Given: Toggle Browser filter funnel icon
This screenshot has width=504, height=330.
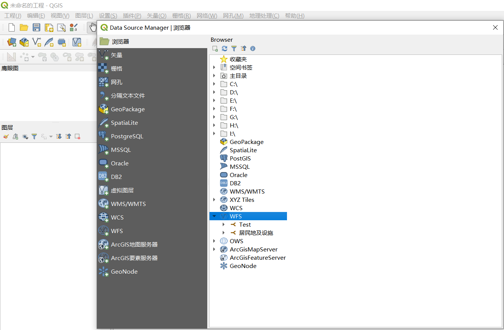Looking at the screenshot, I should (x=234, y=48).
